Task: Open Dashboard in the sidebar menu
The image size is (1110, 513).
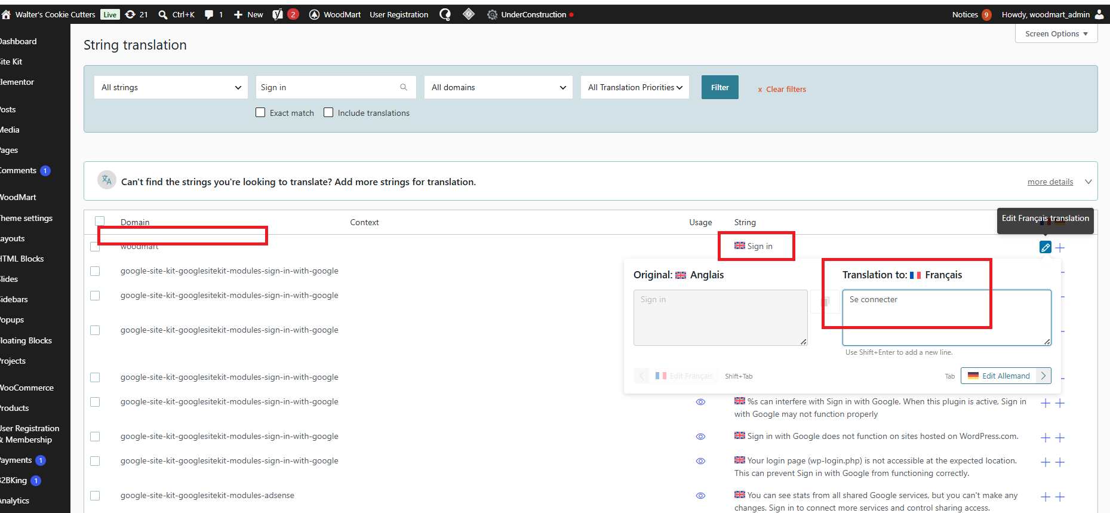Action: (x=19, y=41)
